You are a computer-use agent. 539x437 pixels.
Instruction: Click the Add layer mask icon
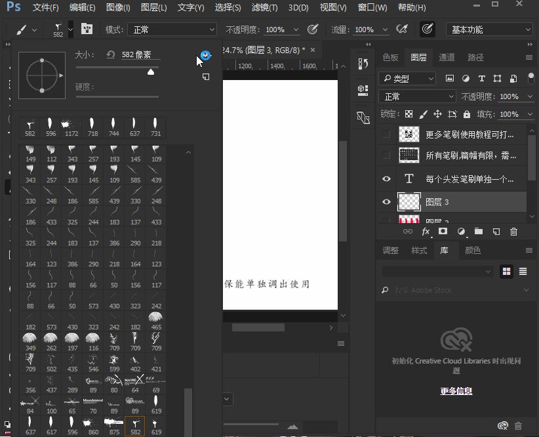click(x=443, y=232)
